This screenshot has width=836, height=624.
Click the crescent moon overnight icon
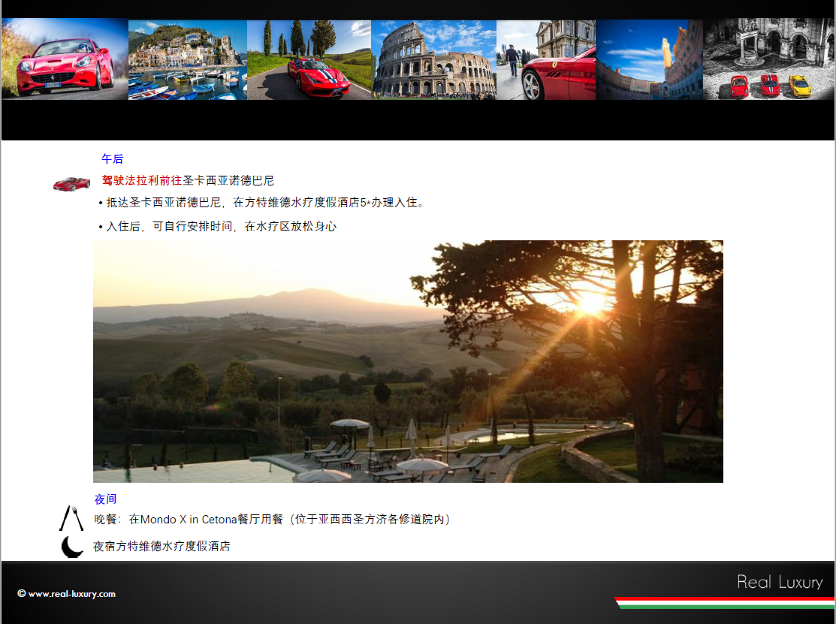point(72,547)
